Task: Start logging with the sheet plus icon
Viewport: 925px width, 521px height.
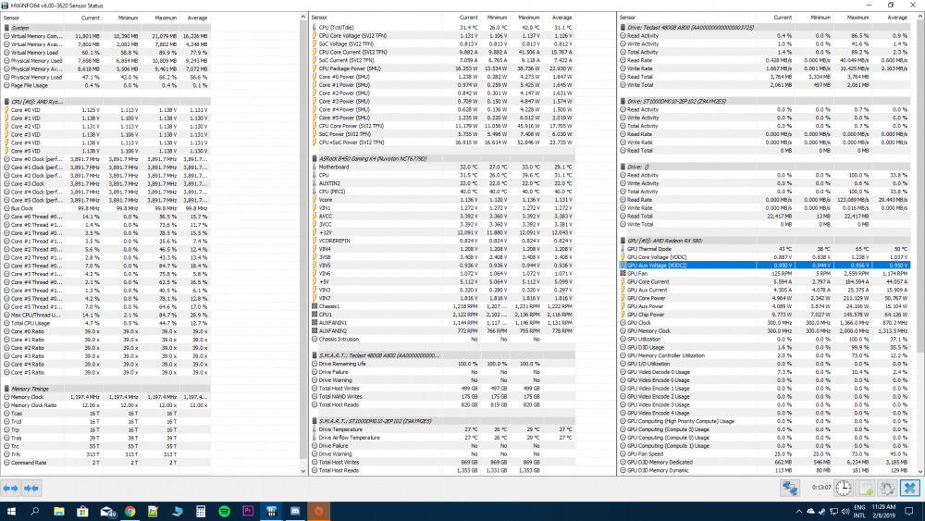Action: point(866,488)
